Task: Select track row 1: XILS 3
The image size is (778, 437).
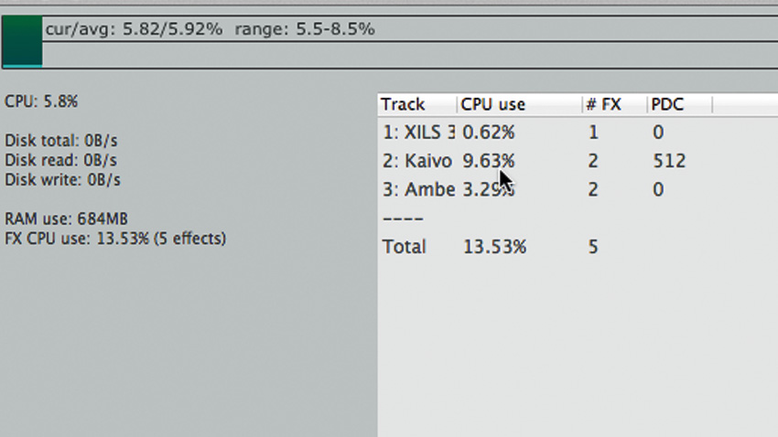Action: pos(578,133)
